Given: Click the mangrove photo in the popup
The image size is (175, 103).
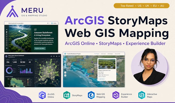Looking at the screenshot, I should click(x=107, y=64).
